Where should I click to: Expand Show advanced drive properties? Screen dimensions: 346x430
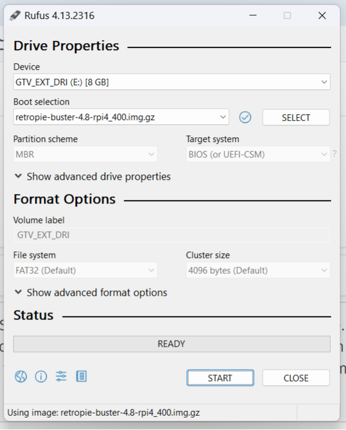(x=92, y=177)
